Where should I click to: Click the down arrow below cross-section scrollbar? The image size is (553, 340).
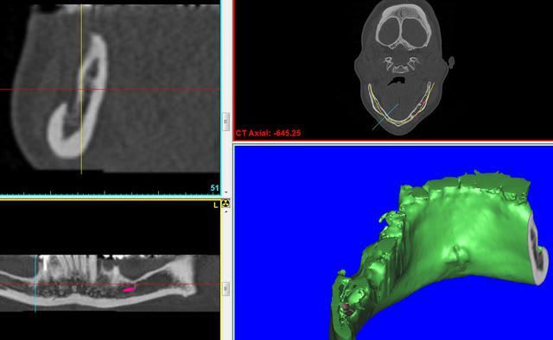pyautogui.click(x=226, y=192)
